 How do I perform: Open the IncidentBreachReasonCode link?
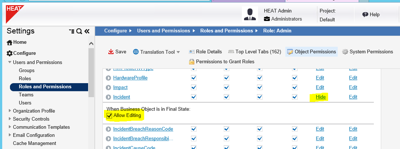point(143,129)
